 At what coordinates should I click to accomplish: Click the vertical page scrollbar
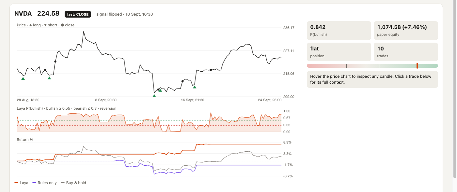(455, 89)
